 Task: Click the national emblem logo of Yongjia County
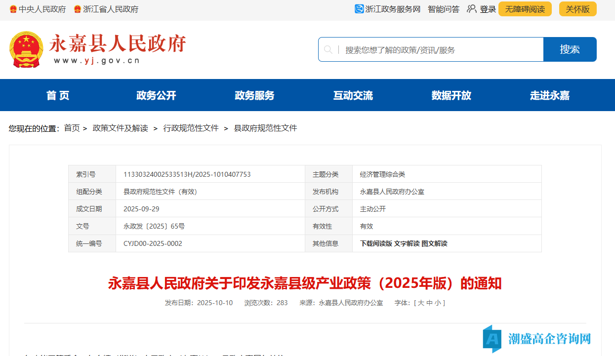[x=26, y=49]
